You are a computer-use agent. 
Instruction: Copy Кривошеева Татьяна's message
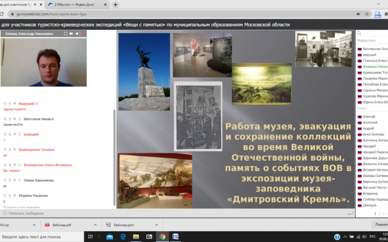[x=5, y=149]
